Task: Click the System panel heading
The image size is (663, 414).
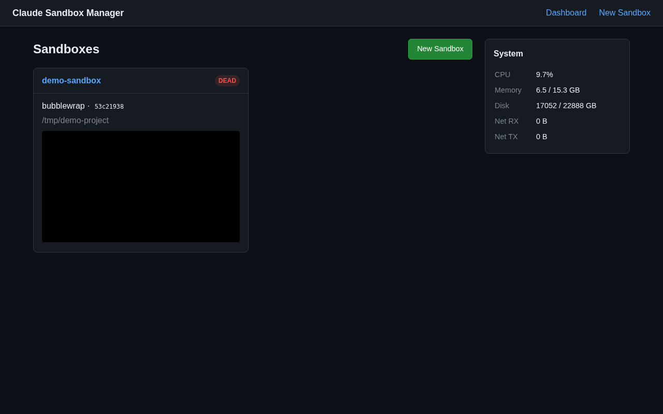Action: pos(508,53)
